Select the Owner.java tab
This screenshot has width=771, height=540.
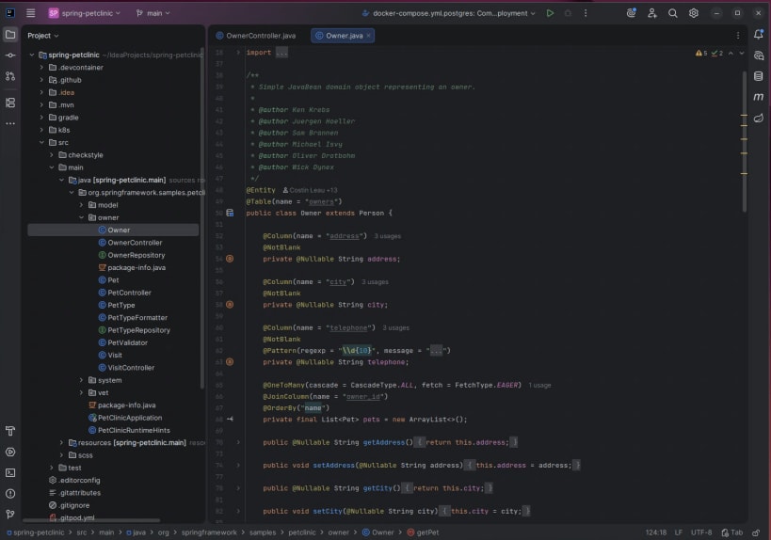pos(343,36)
